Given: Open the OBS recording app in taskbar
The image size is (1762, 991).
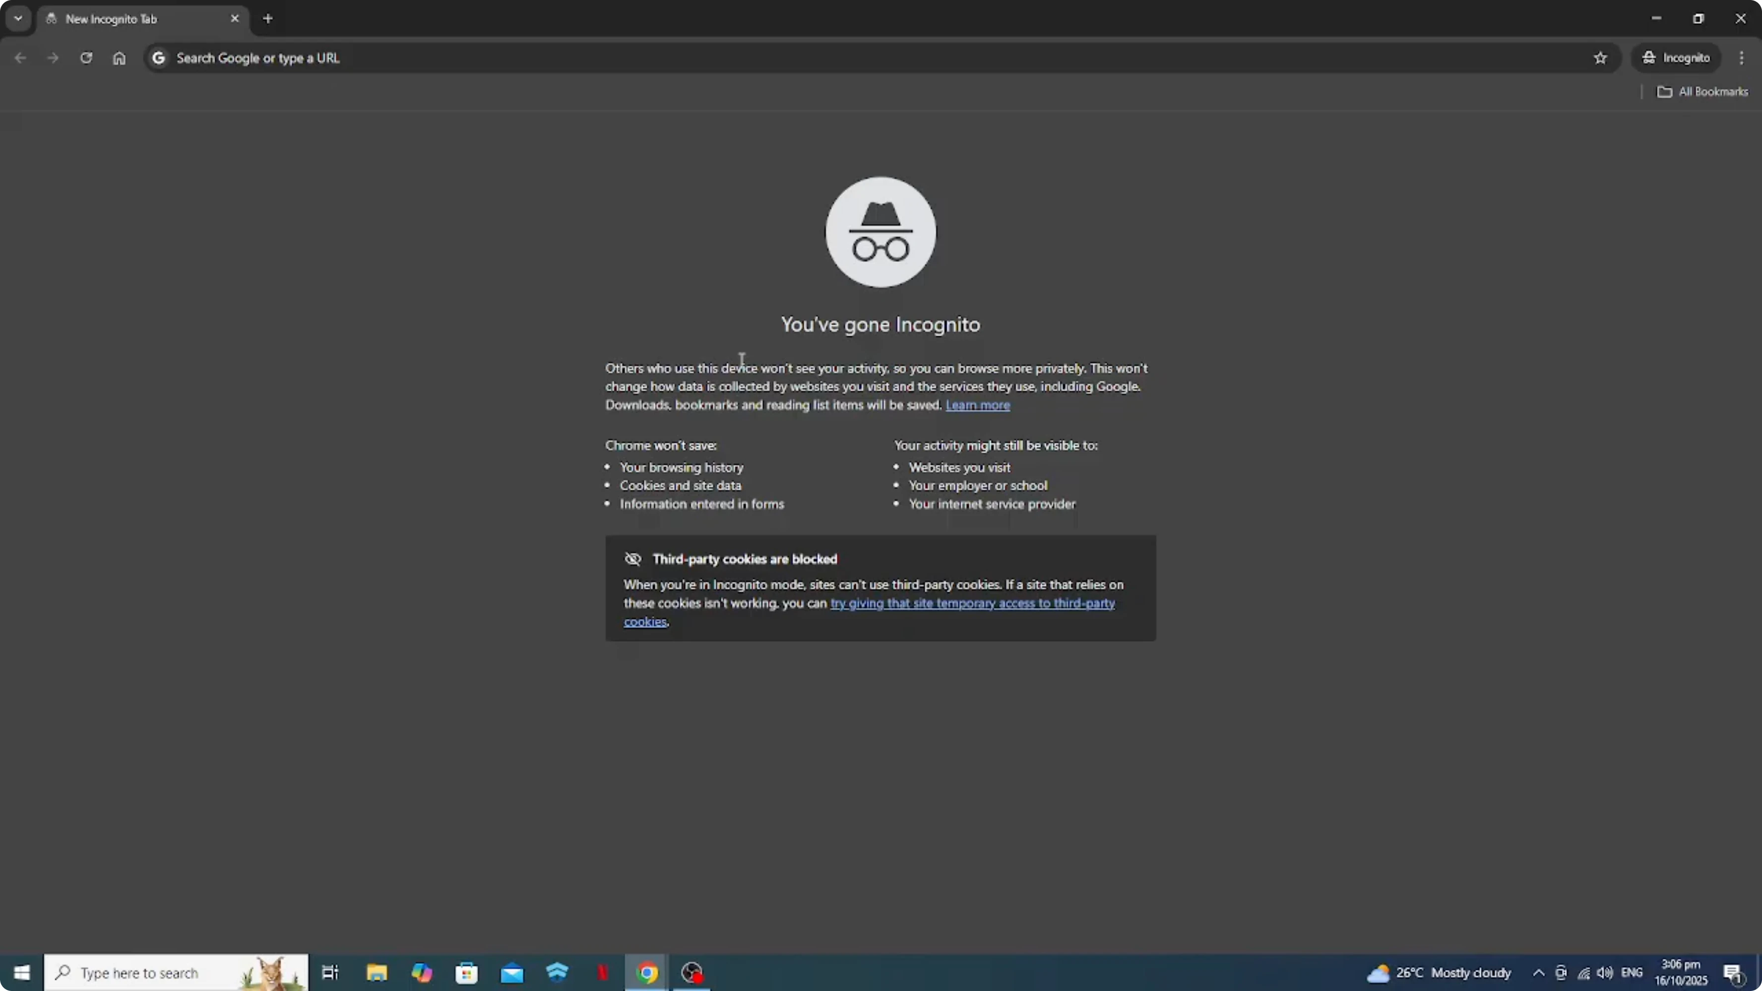Looking at the screenshot, I should pyautogui.click(x=692, y=973).
